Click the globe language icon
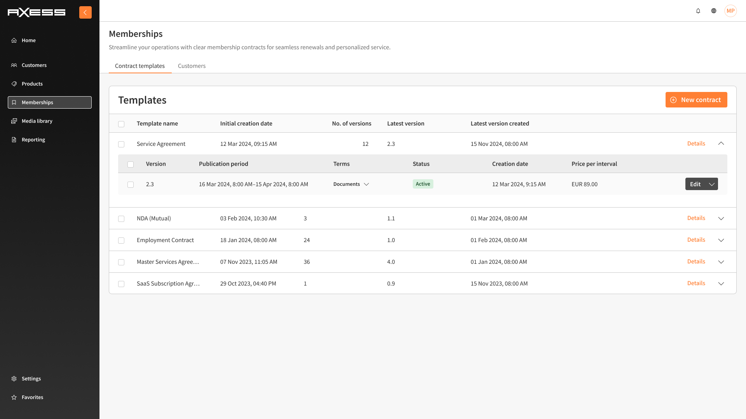Image resolution: width=746 pixels, height=419 pixels. (714, 11)
